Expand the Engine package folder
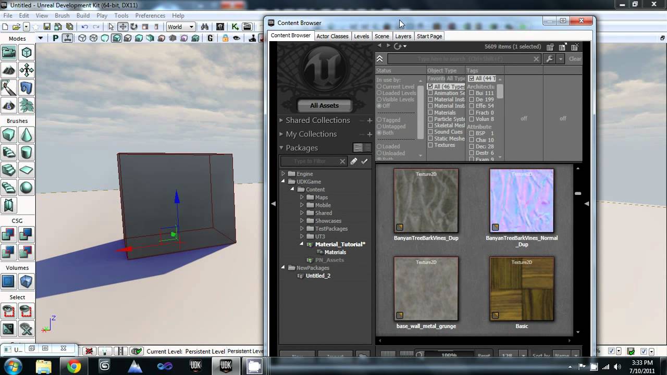The image size is (667, 375). point(283,174)
